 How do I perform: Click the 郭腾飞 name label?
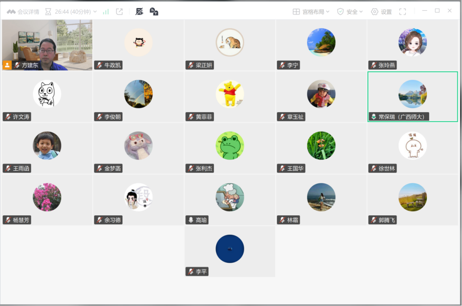pyautogui.click(x=387, y=220)
